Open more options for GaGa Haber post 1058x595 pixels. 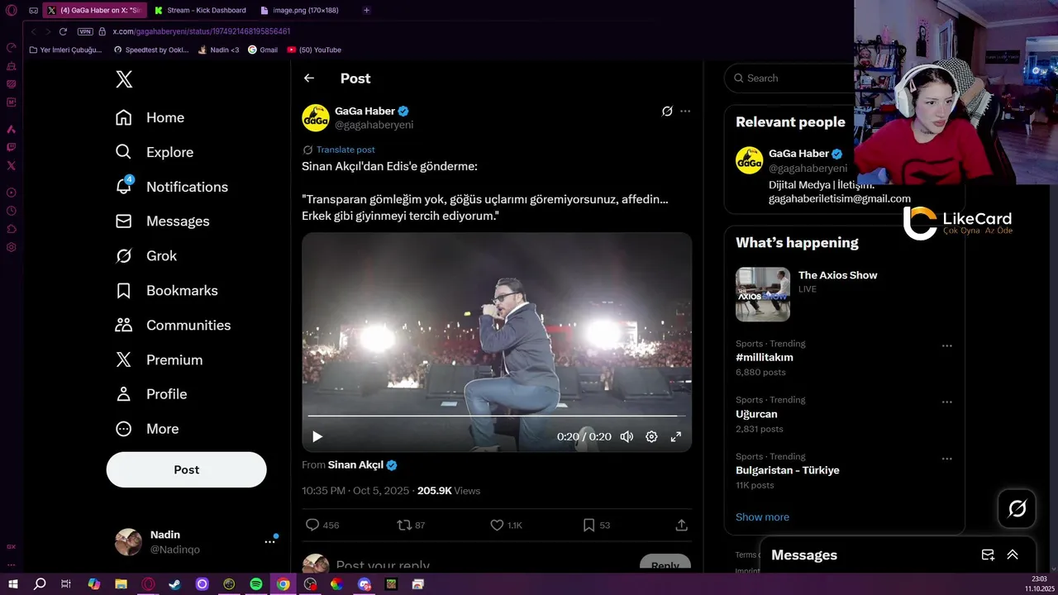pyautogui.click(x=685, y=112)
